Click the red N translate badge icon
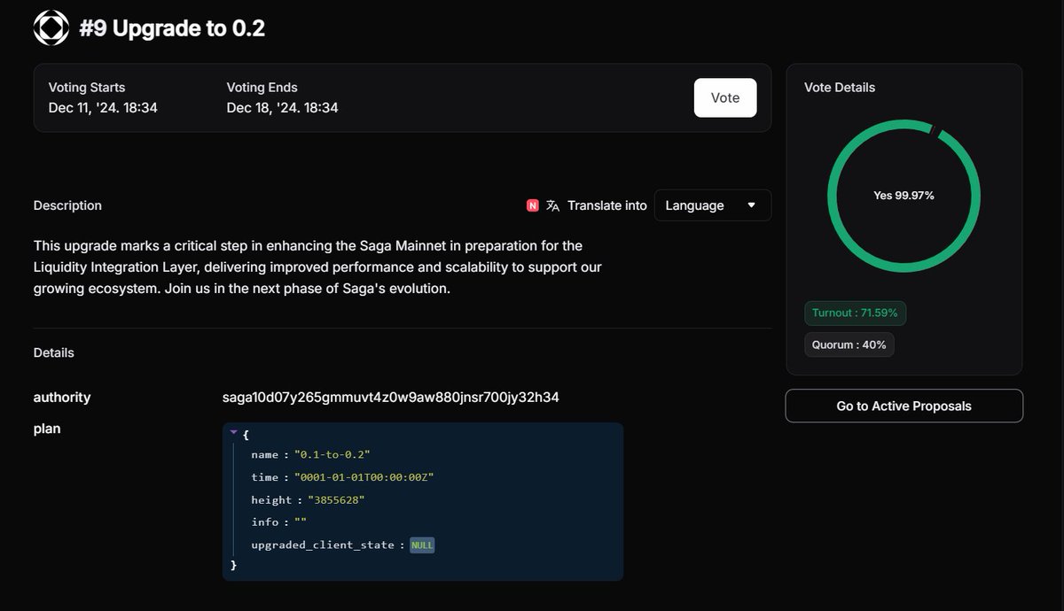This screenshot has width=1064, height=611. tap(532, 205)
